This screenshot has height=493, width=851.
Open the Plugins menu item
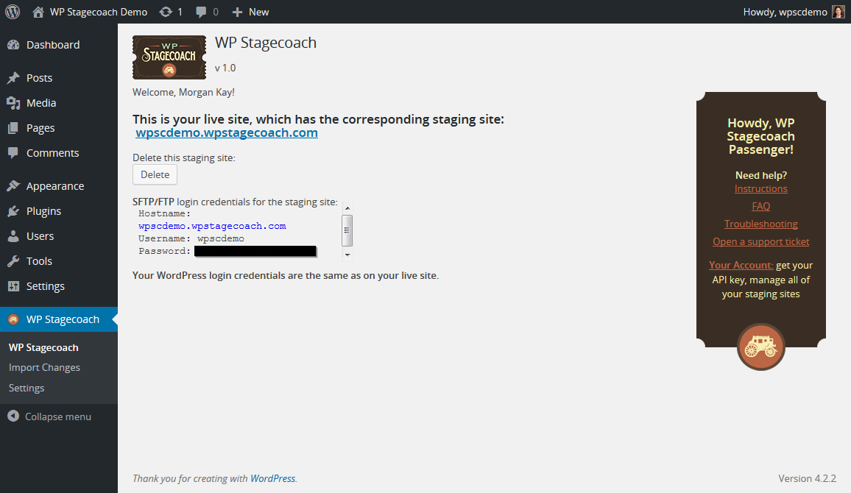(x=44, y=211)
